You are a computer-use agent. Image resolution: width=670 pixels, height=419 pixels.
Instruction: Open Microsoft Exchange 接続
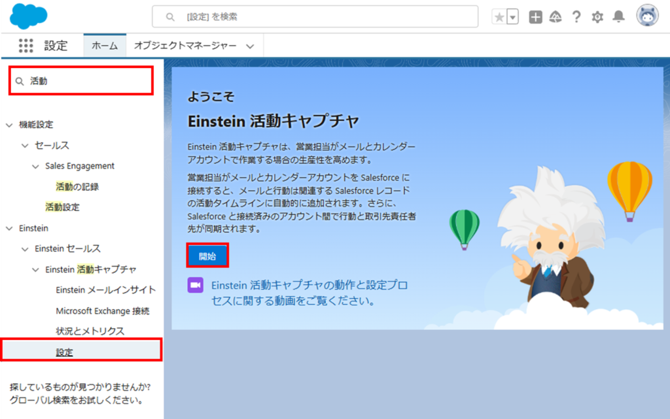point(103,310)
